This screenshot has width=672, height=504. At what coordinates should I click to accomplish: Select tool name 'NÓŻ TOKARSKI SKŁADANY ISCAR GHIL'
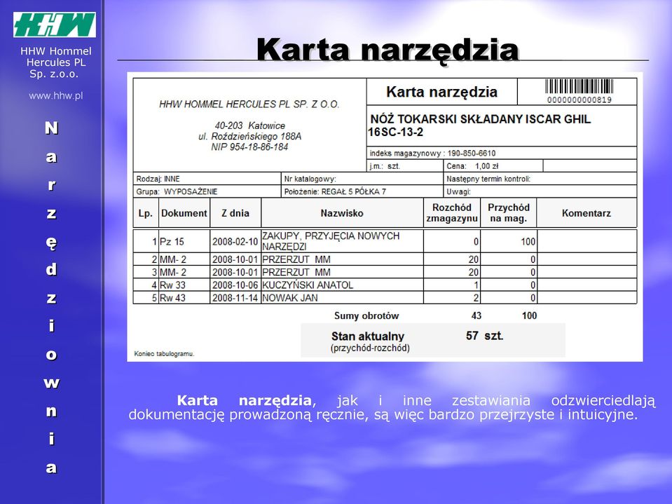tap(481, 119)
